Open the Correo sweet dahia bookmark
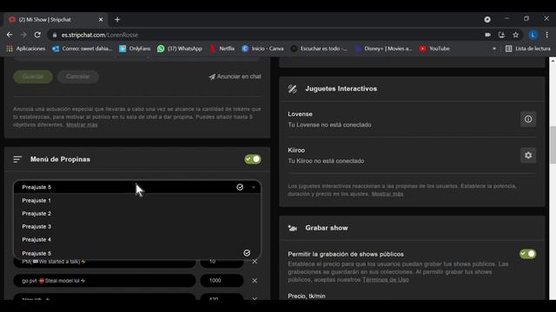Viewport: 556px width, 312px height. tap(82, 49)
